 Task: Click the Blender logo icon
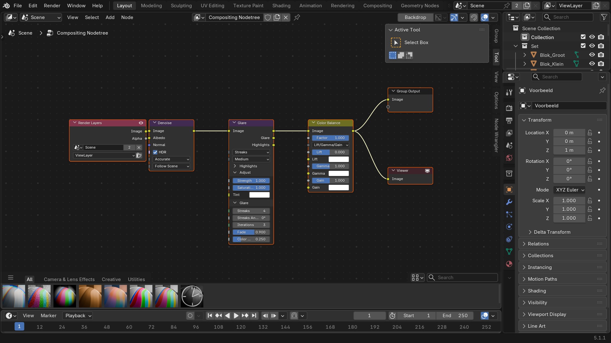(x=6, y=5)
